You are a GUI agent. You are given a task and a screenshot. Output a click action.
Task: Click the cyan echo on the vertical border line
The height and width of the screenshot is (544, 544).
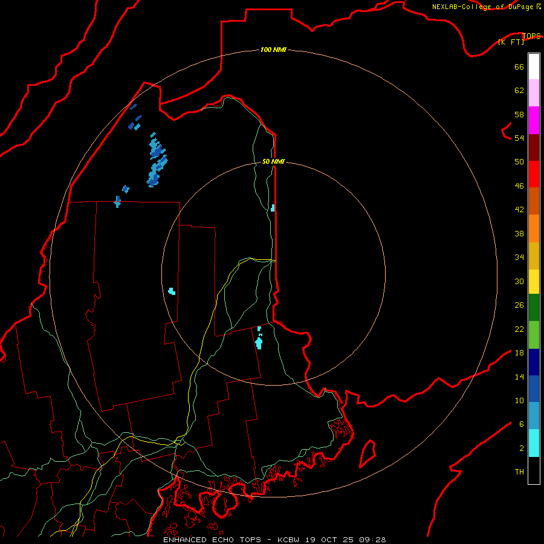click(x=273, y=208)
